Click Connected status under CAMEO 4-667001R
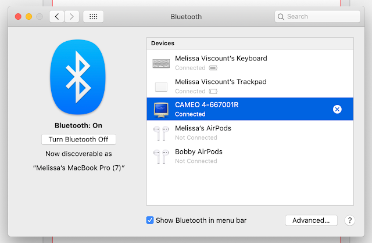This screenshot has height=243, width=372. [190, 114]
